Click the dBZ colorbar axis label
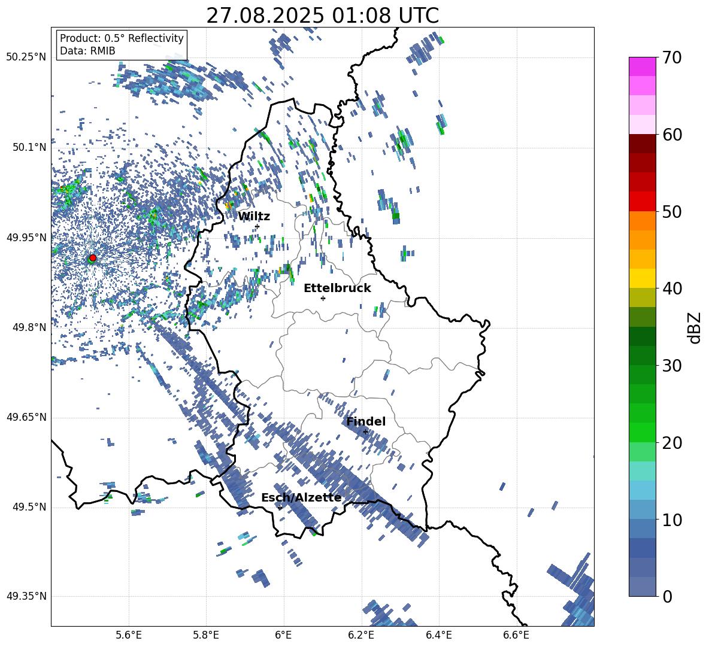This screenshot has width=709, height=647. [x=695, y=327]
